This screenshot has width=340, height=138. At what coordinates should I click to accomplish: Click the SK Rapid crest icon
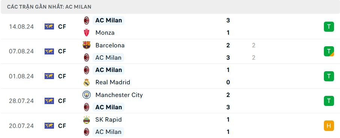tap(87, 120)
